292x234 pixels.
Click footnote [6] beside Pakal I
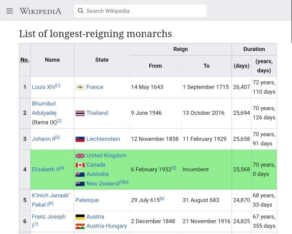(x=51, y=203)
